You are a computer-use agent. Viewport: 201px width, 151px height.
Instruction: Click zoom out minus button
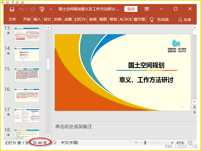coord(136,143)
